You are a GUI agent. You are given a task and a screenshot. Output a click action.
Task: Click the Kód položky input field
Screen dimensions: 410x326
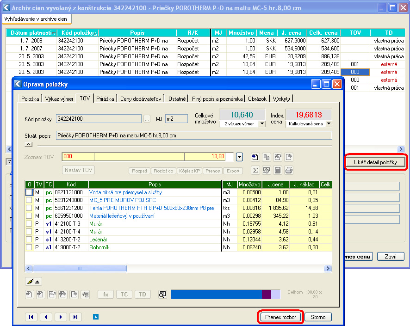click(99, 119)
